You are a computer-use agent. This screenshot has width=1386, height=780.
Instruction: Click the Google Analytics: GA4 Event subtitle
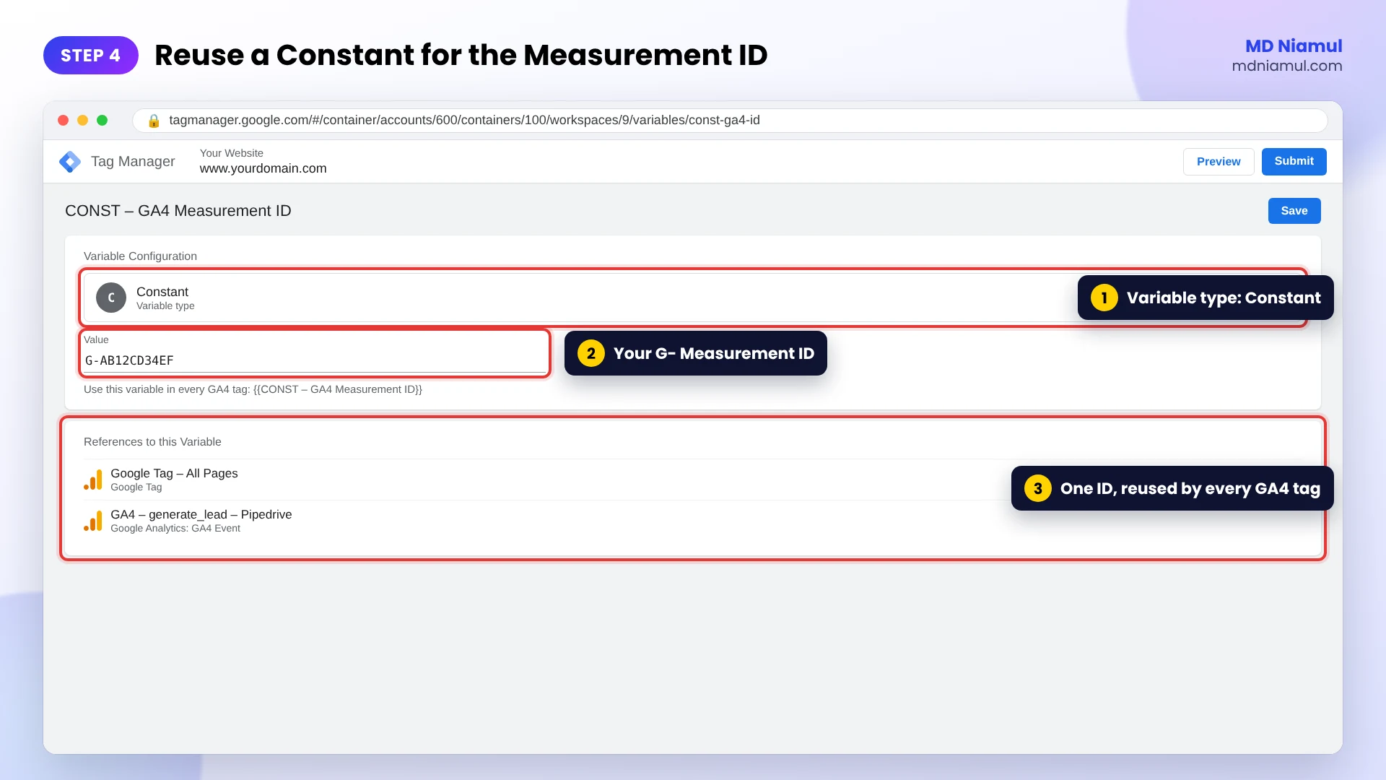(x=175, y=529)
